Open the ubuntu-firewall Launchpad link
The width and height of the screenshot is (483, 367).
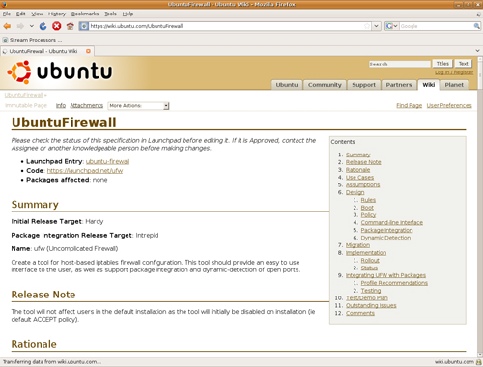point(107,161)
